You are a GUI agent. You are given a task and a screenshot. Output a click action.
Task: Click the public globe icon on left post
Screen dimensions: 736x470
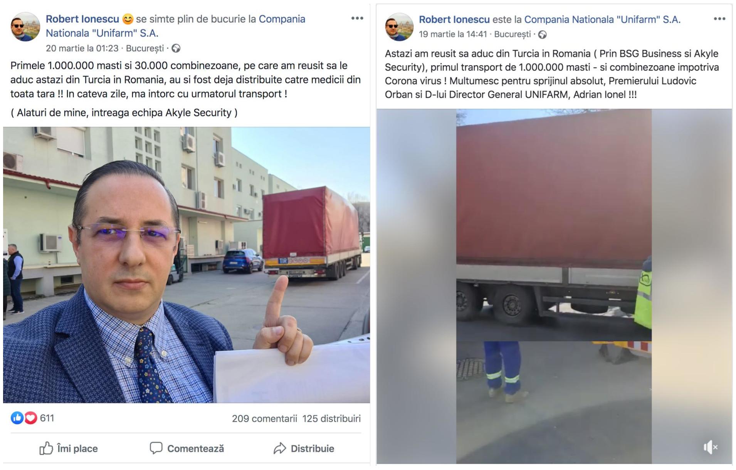176,49
